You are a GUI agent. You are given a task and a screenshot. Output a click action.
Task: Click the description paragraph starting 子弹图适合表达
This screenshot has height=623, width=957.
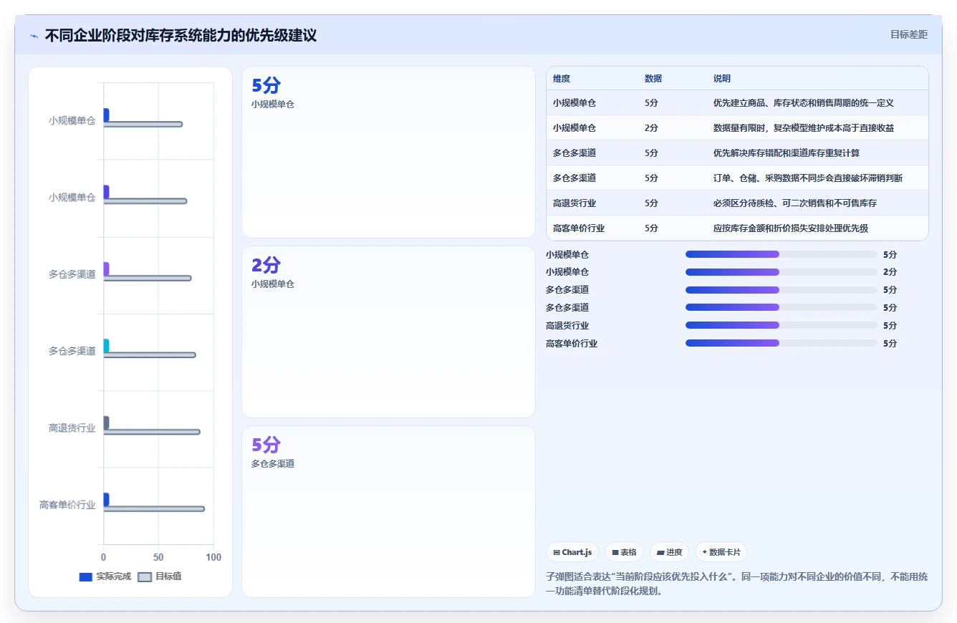pos(736,584)
